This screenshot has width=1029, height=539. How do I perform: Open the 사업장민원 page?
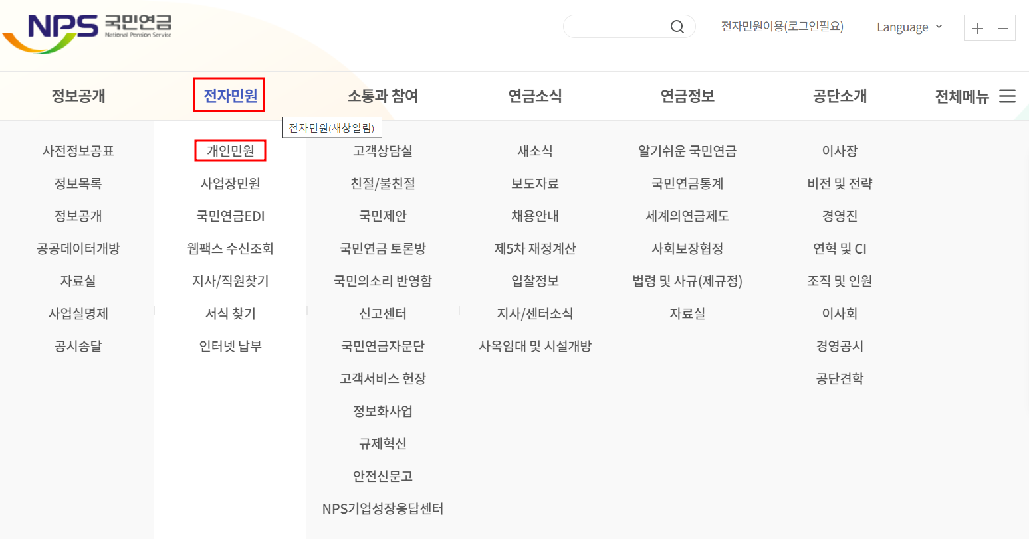(x=230, y=183)
